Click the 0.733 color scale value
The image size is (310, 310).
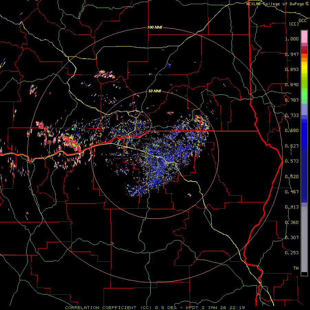[x=292, y=115]
